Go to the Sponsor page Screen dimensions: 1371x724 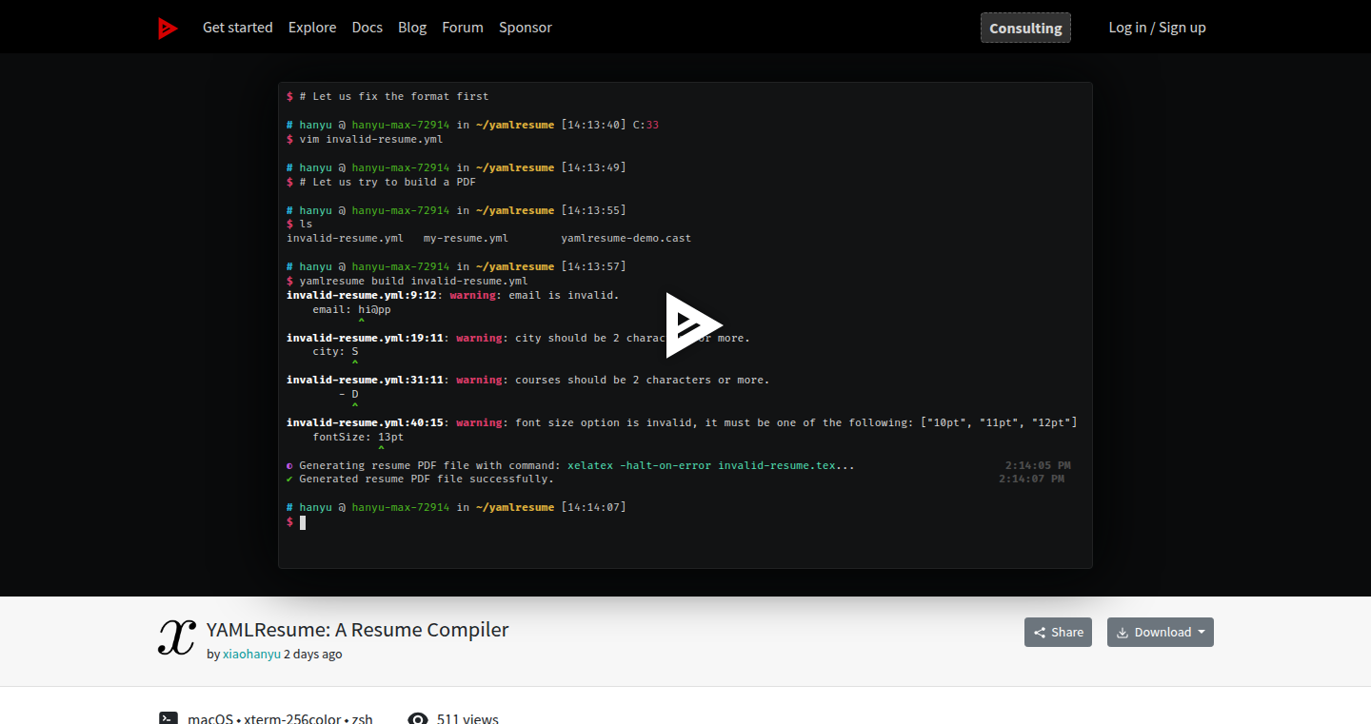tap(526, 28)
